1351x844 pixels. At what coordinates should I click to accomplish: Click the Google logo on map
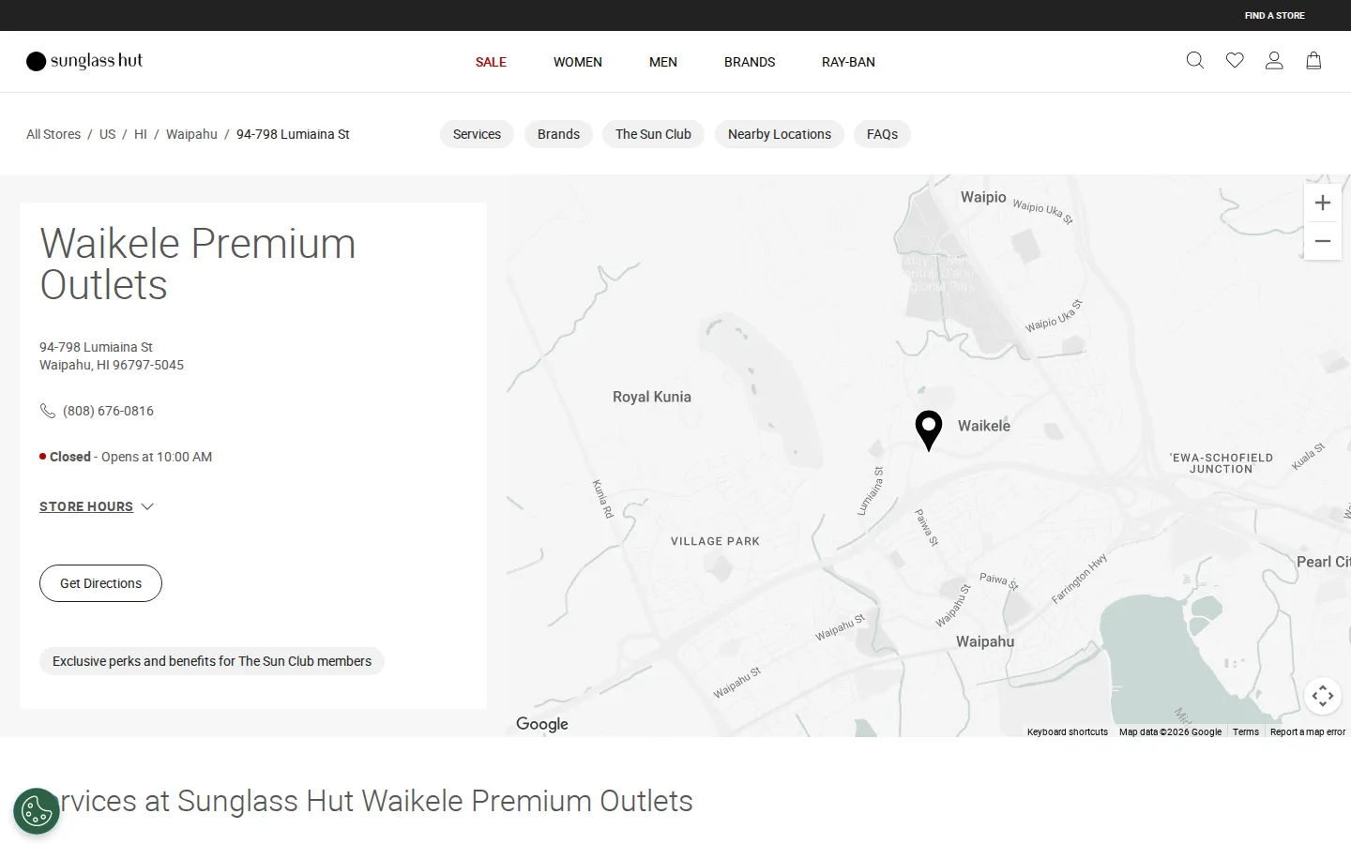(x=542, y=724)
